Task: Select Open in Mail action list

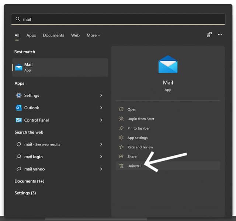Action: pyautogui.click(x=168, y=109)
